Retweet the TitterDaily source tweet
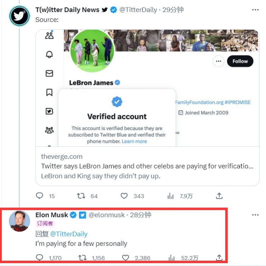The width and height of the screenshot is (266, 266). pyautogui.click(x=82, y=196)
